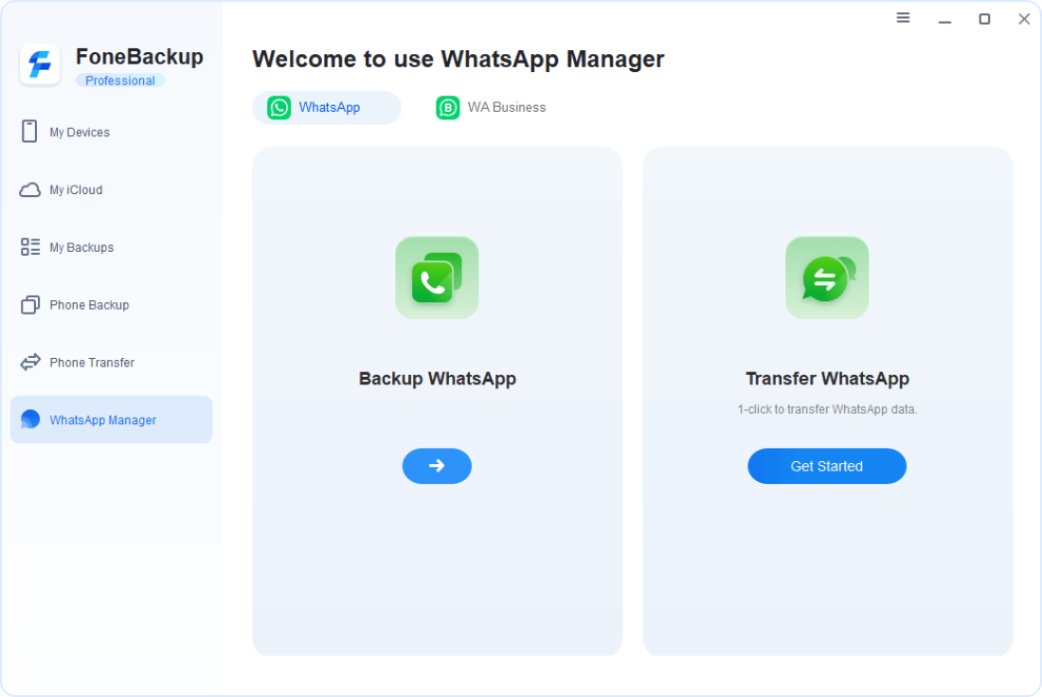Click the Backup WhatsApp phone graphic
The width and height of the screenshot is (1042, 697).
coord(437,277)
